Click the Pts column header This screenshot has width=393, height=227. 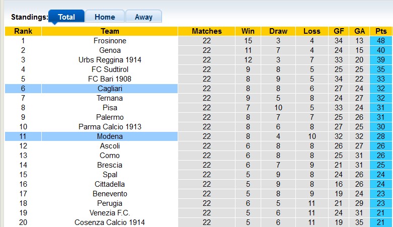point(380,31)
